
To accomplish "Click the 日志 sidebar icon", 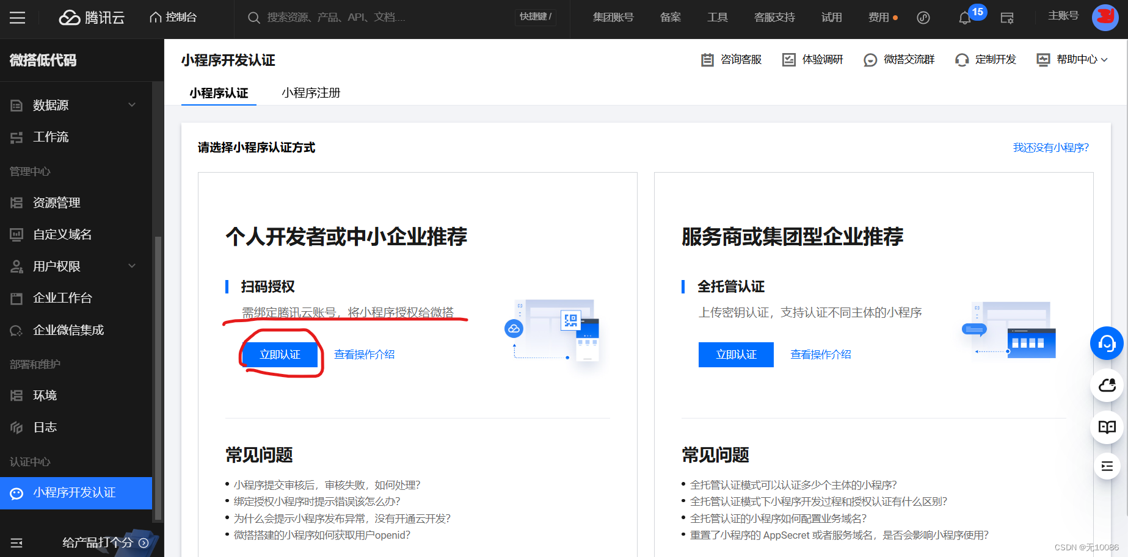I will tap(16, 428).
